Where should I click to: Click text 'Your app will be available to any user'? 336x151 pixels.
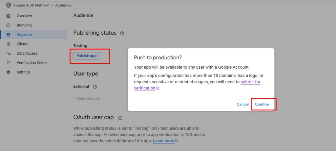coord(192,67)
